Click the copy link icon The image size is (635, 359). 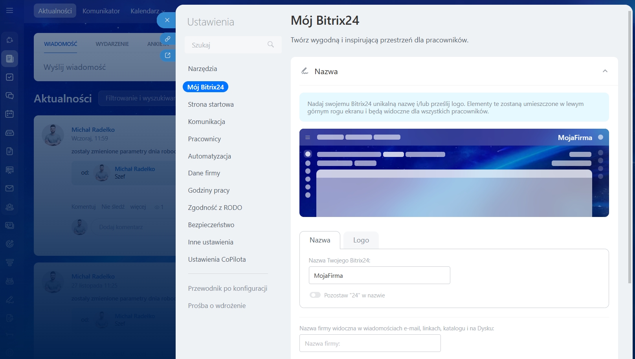pos(168,39)
